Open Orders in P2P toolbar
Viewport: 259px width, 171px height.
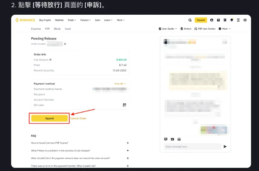coord(186,29)
